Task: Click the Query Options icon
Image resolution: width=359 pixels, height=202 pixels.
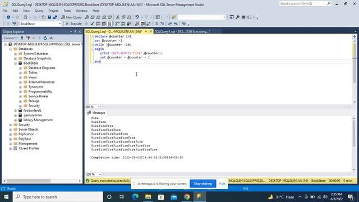Action: pyautogui.click(x=104, y=24)
